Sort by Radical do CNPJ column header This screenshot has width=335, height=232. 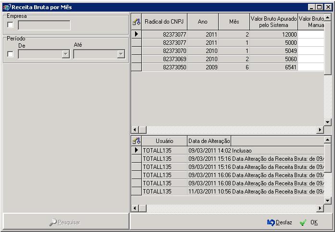pos(164,22)
